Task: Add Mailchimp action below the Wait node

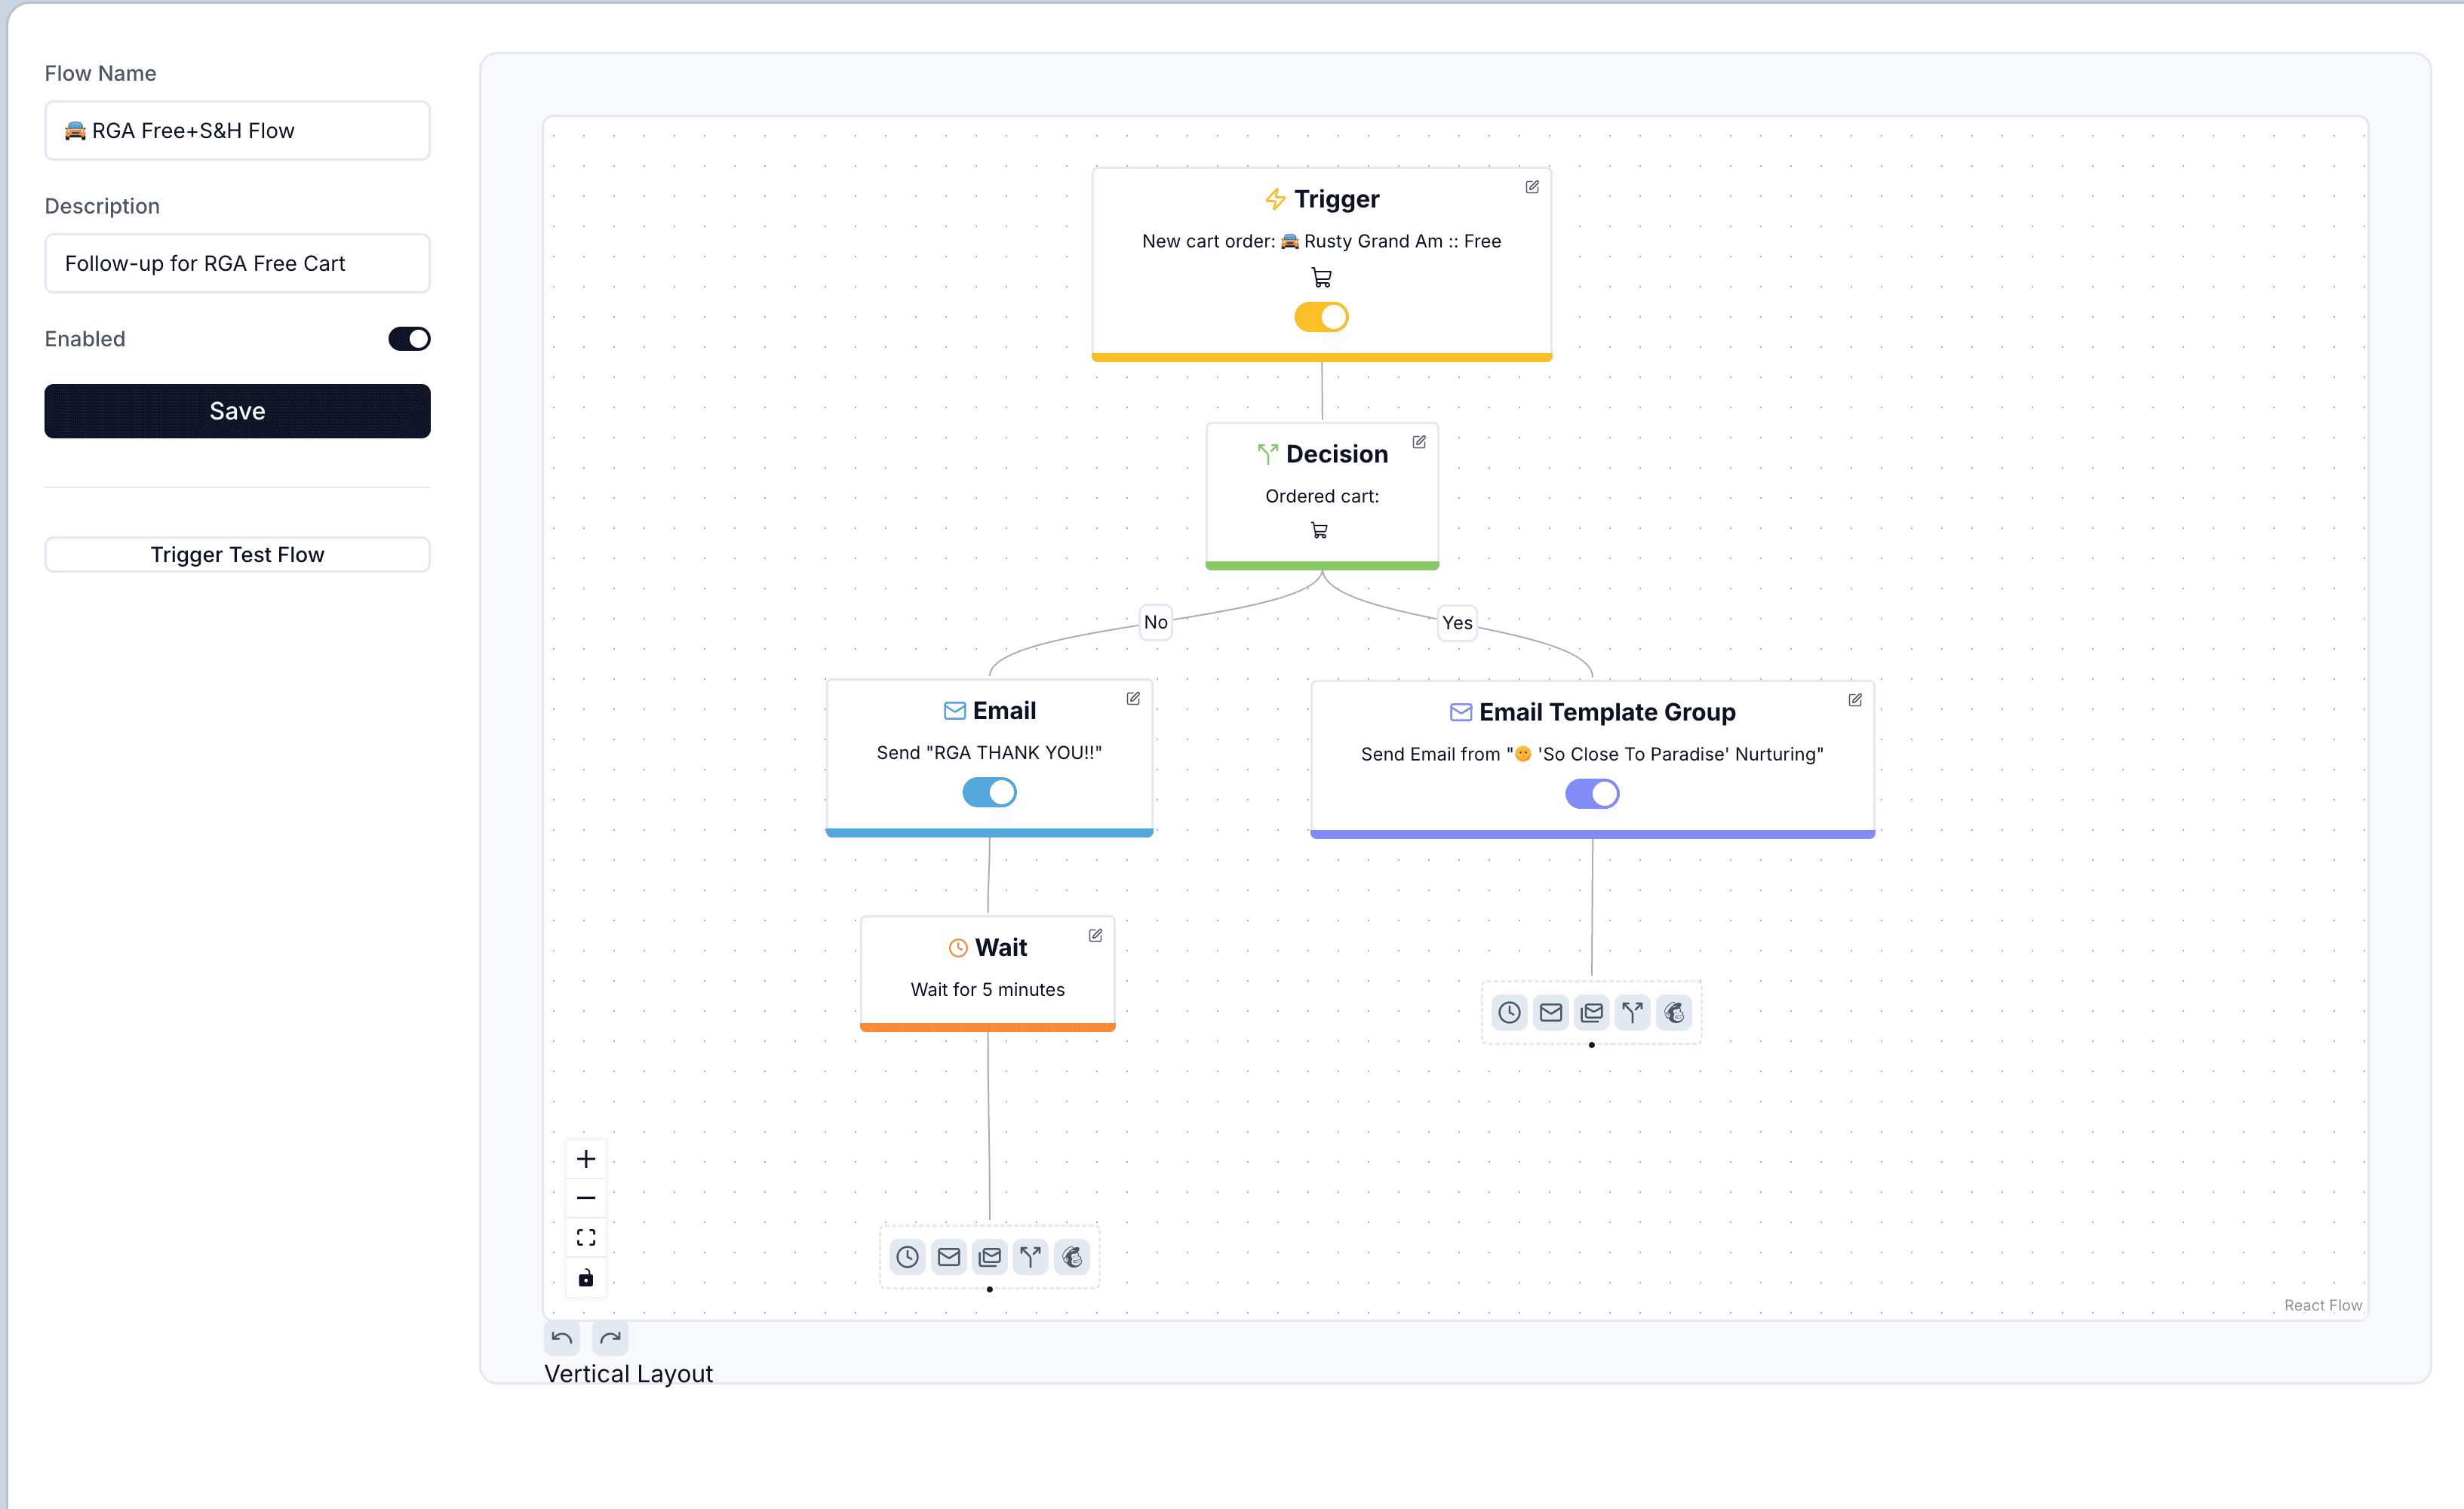Action: [x=1072, y=1257]
